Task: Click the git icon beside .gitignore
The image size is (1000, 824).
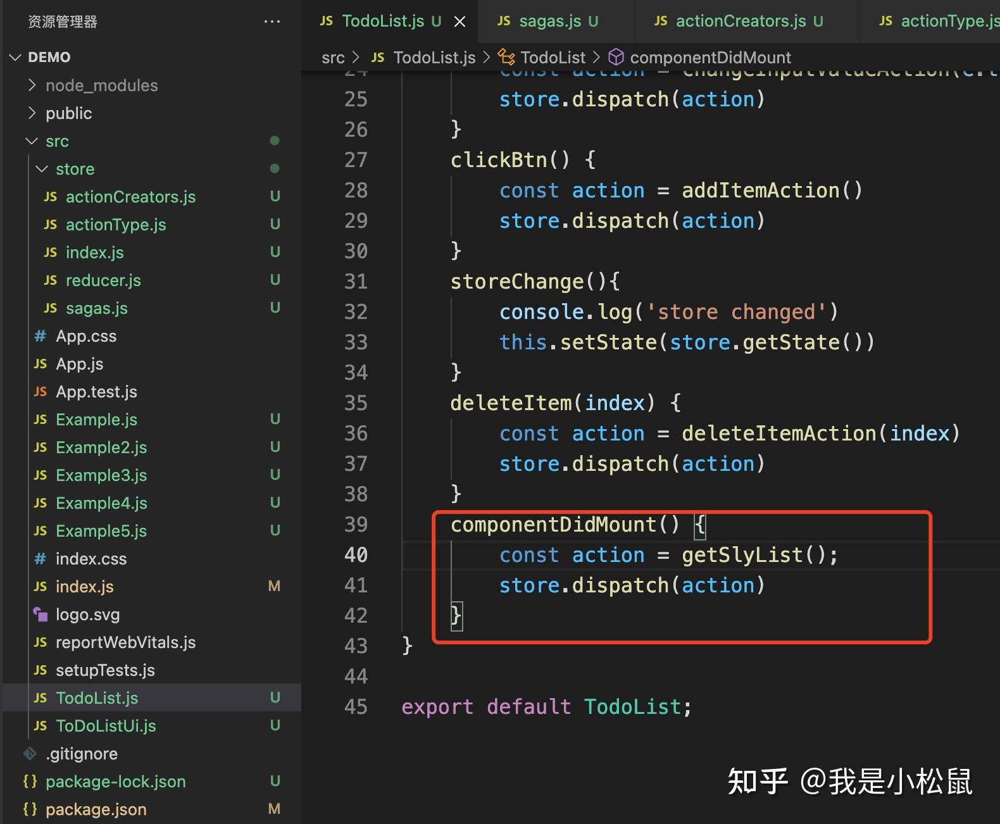Action: pyautogui.click(x=30, y=754)
